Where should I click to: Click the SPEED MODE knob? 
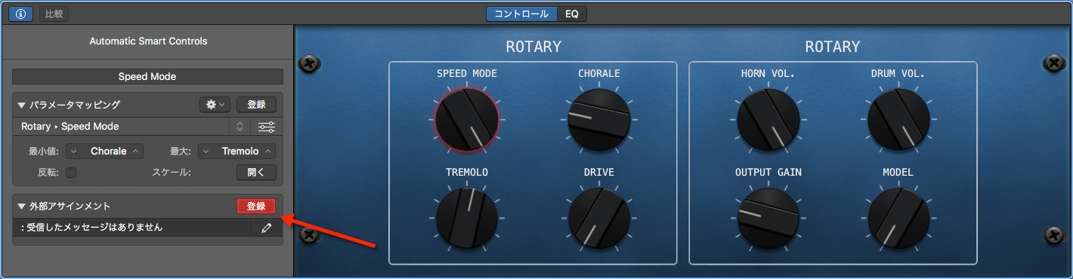click(466, 119)
